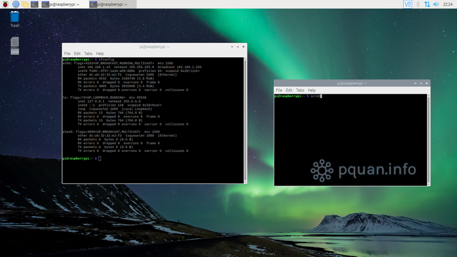The image size is (457, 257).
Task: Click the title bar of scrot terminal
Action: (x=352, y=83)
